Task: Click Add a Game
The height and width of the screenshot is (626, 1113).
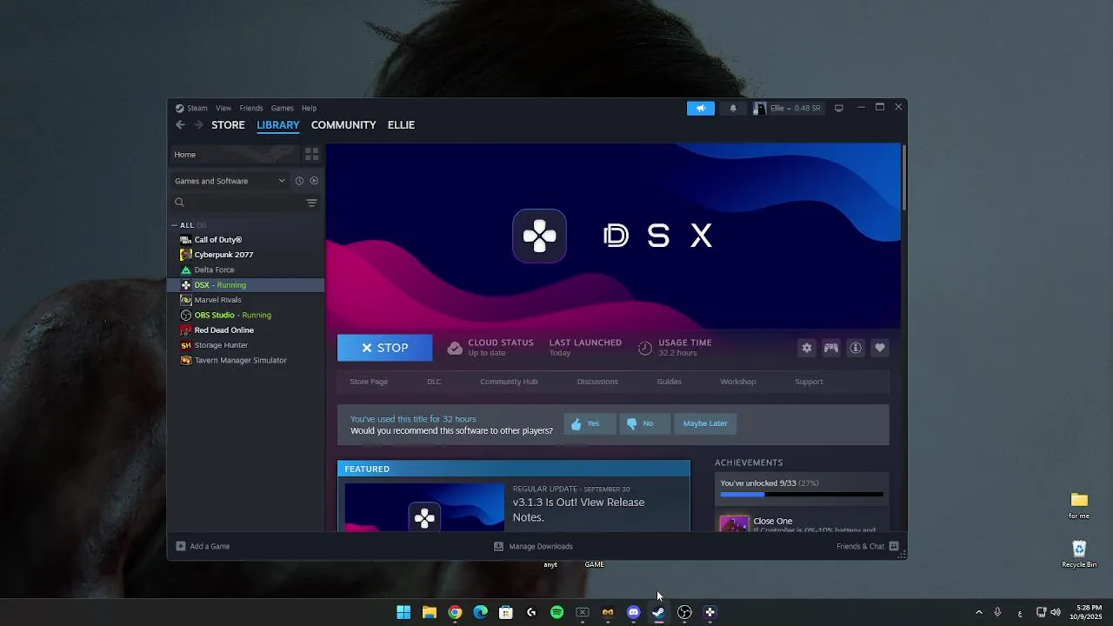Action: 203,546
